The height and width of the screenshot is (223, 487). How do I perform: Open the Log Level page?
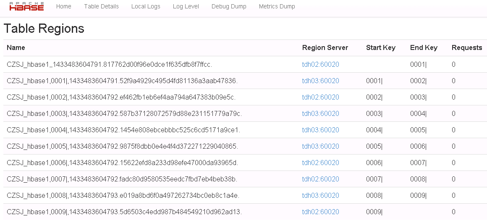(186, 7)
